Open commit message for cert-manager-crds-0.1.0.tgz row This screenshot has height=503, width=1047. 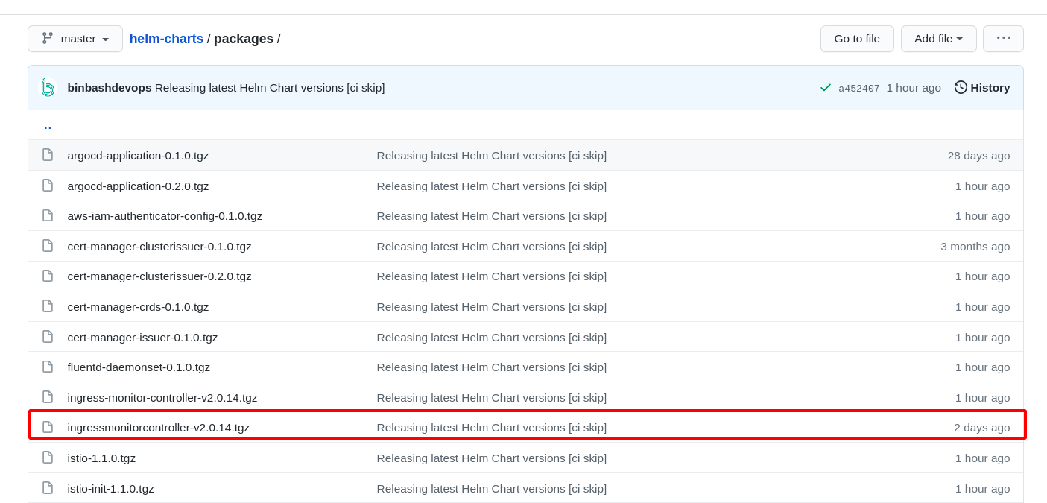coord(492,307)
